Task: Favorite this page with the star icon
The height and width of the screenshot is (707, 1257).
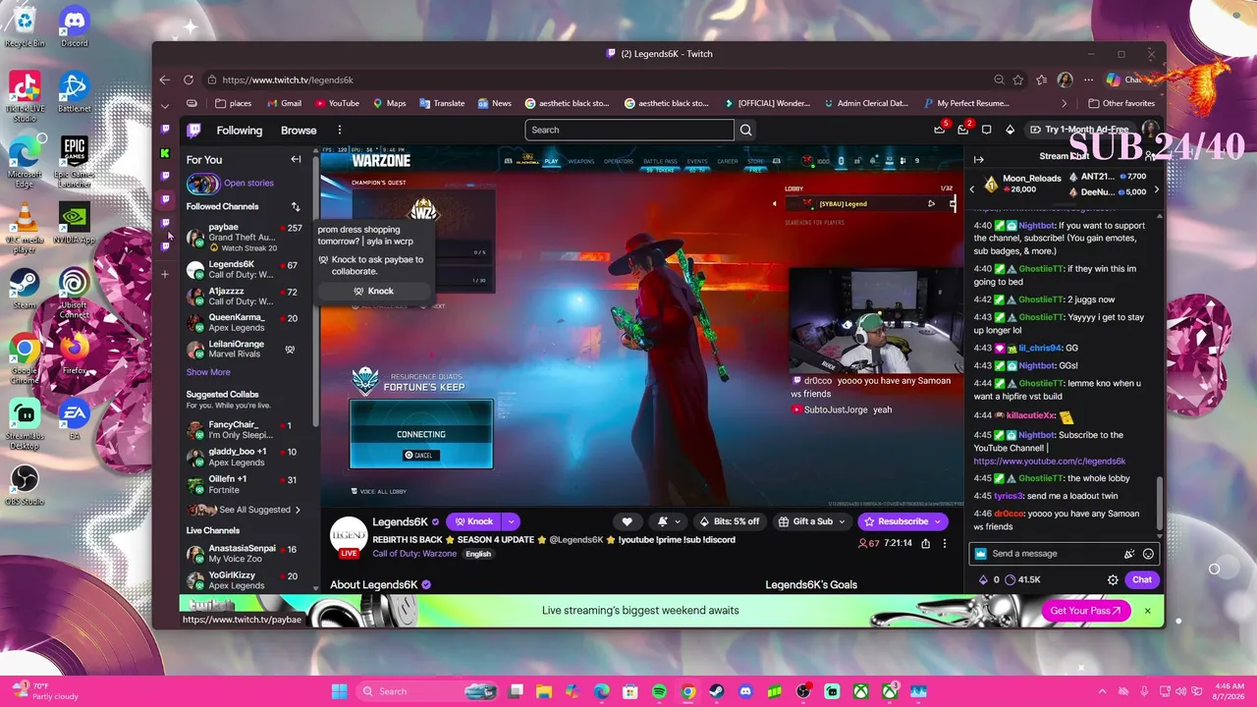Action: [1018, 80]
